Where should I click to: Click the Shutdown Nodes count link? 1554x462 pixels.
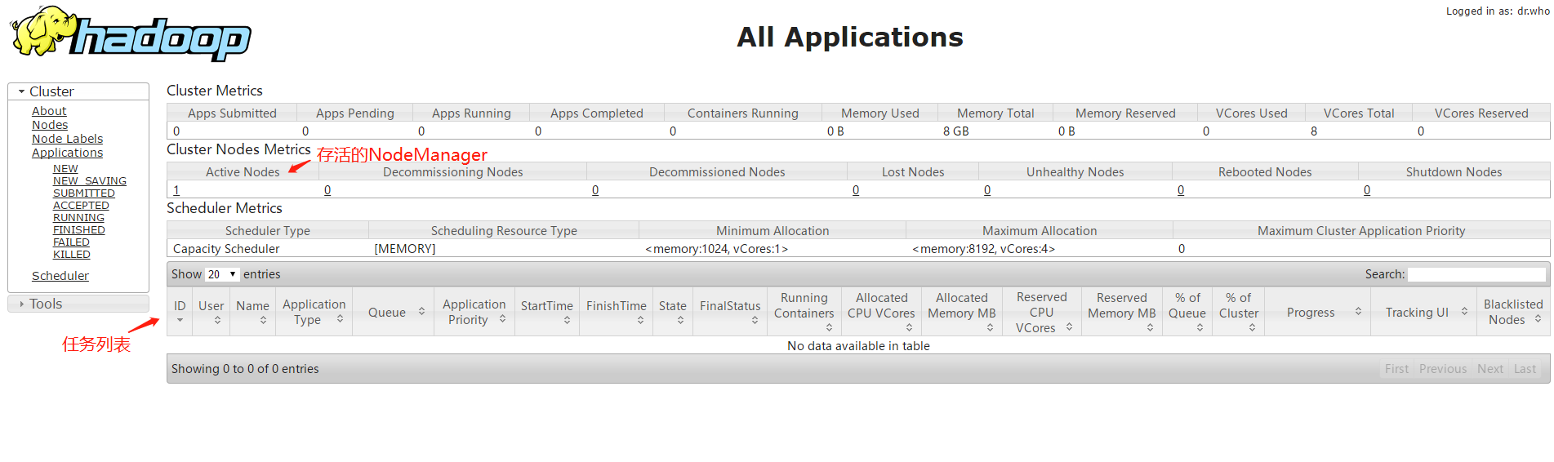pyautogui.click(x=1367, y=190)
